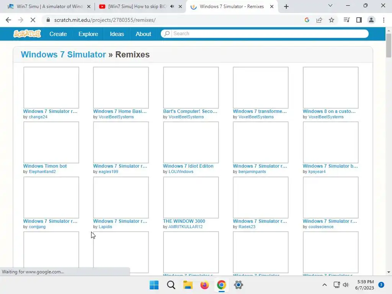Viewport: 392px width, 294px height.
Task: Visit author coolisscience's profile
Action: coord(321,227)
